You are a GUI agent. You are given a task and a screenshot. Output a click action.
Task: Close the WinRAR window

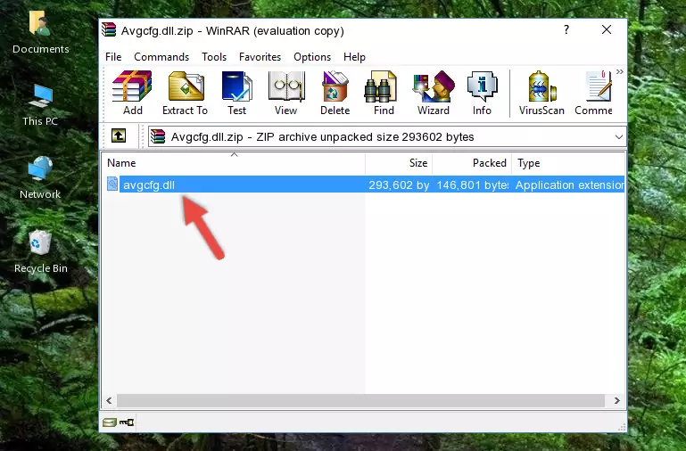click(607, 29)
